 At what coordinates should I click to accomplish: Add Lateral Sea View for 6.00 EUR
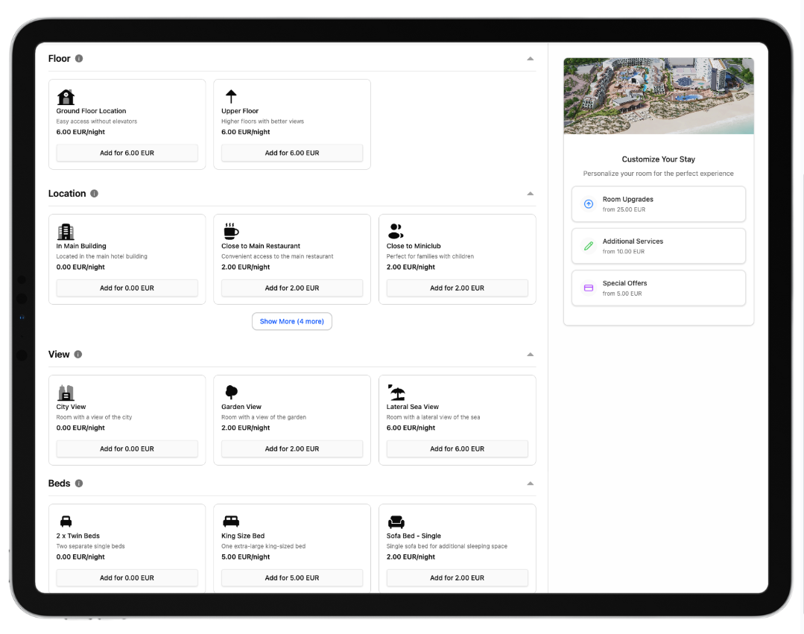pyautogui.click(x=457, y=448)
